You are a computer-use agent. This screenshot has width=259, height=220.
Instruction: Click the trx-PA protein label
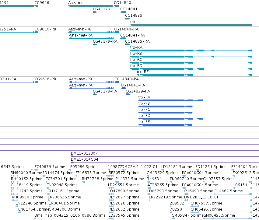point(144,98)
